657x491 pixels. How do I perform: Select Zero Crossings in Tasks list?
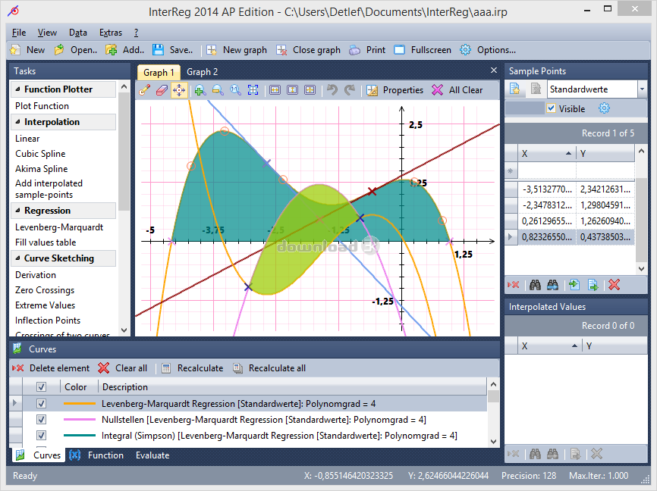pyautogui.click(x=45, y=290)
